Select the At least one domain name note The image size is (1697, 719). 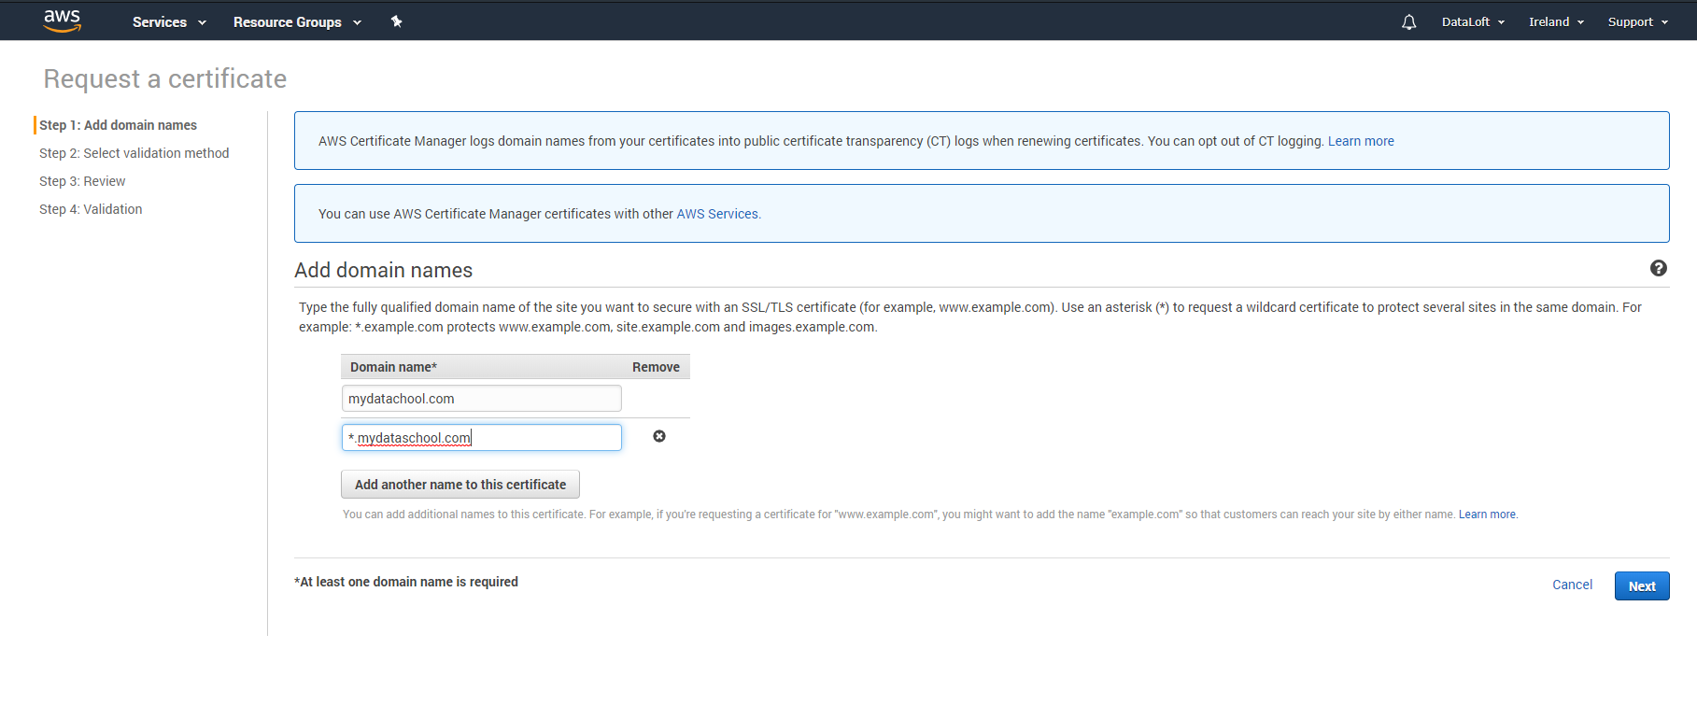406,582
